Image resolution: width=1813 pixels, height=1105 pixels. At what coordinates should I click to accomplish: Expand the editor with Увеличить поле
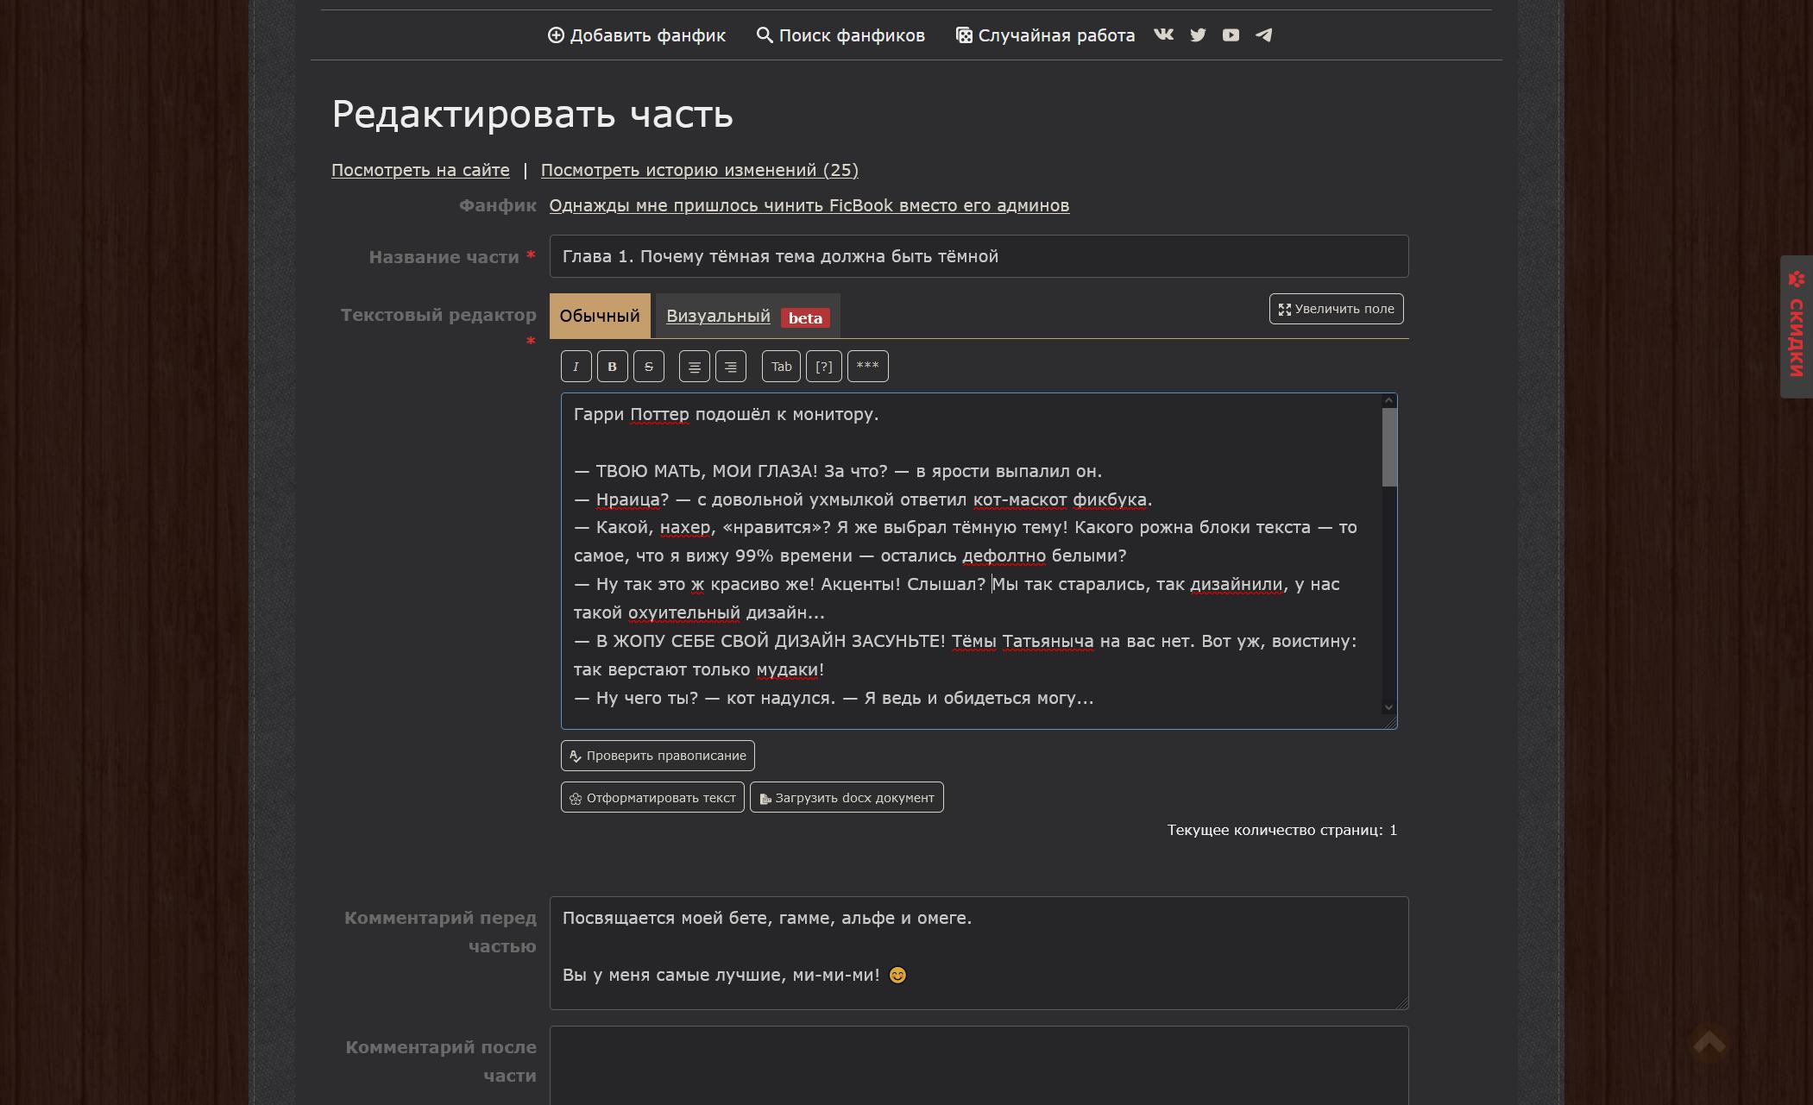point(1334,308)
